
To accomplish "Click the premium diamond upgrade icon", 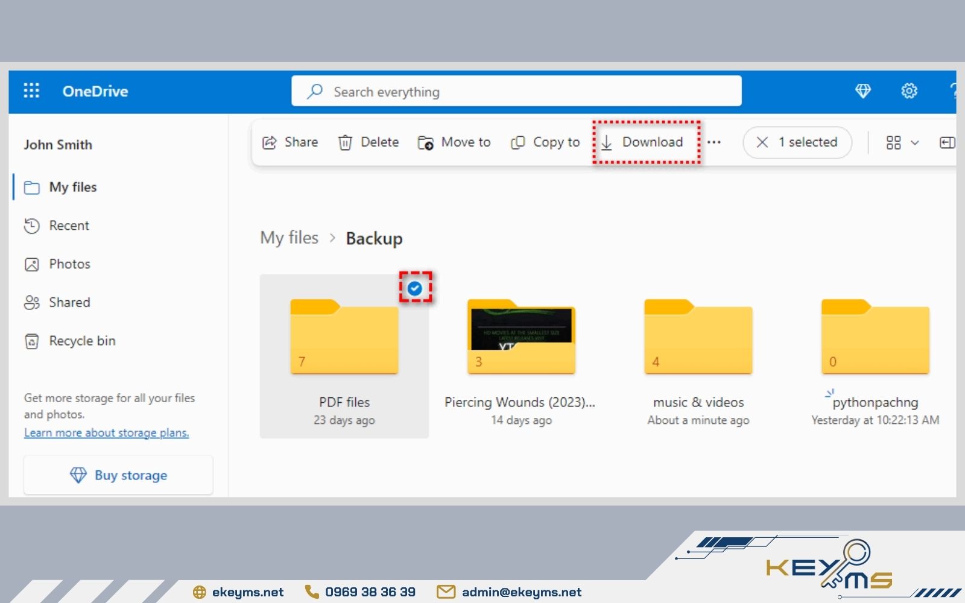I will point(864,90).
